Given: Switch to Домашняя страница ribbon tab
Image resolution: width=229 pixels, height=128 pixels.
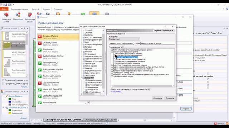Looking at the screenshot, I should click(x=20, y=9).
